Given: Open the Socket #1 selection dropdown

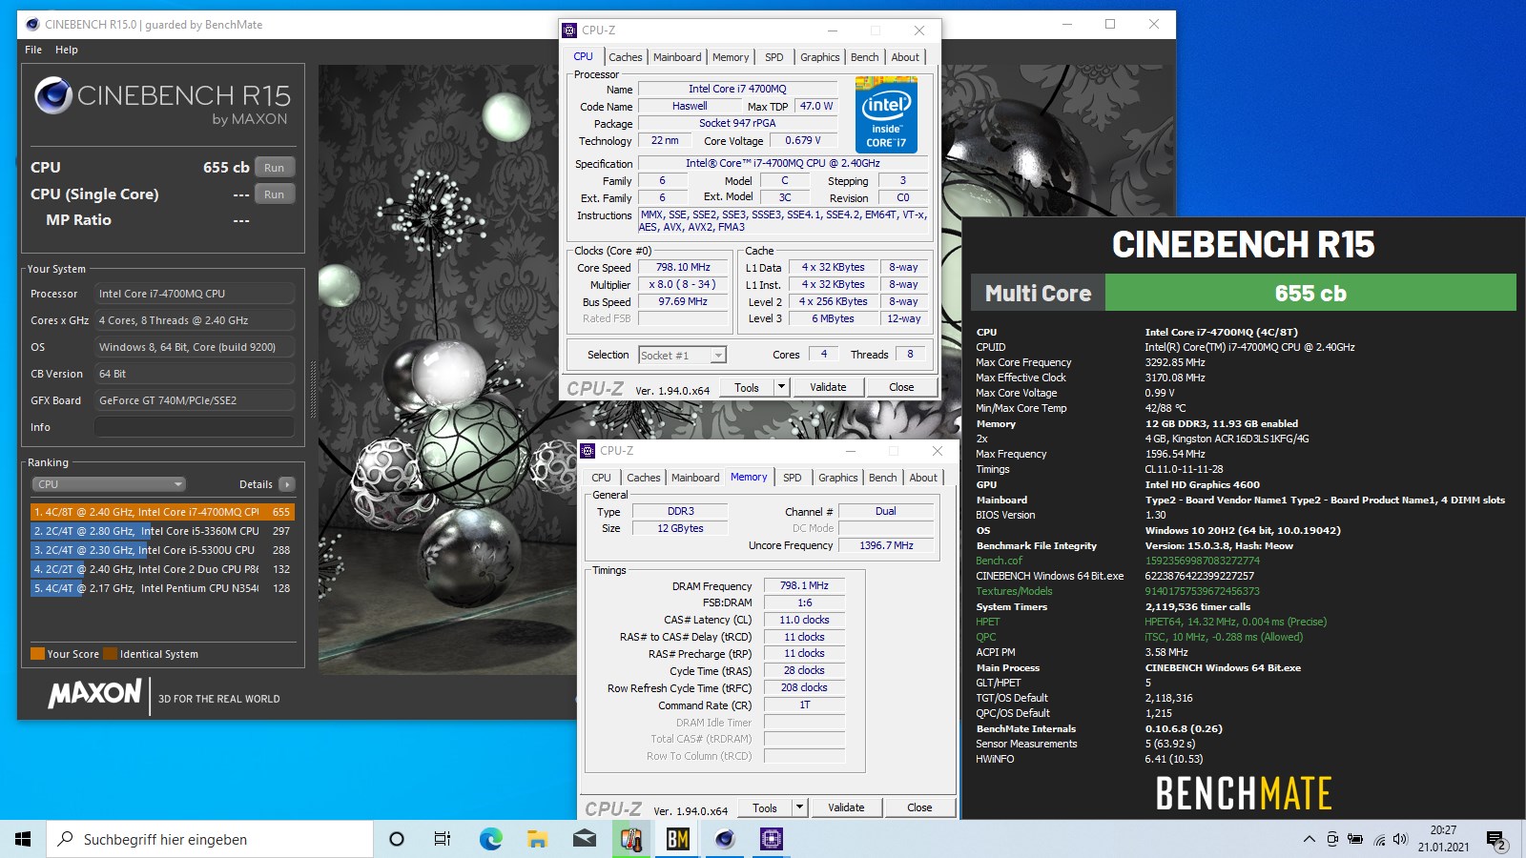Looking at the screenshot, I should [683, 356].
